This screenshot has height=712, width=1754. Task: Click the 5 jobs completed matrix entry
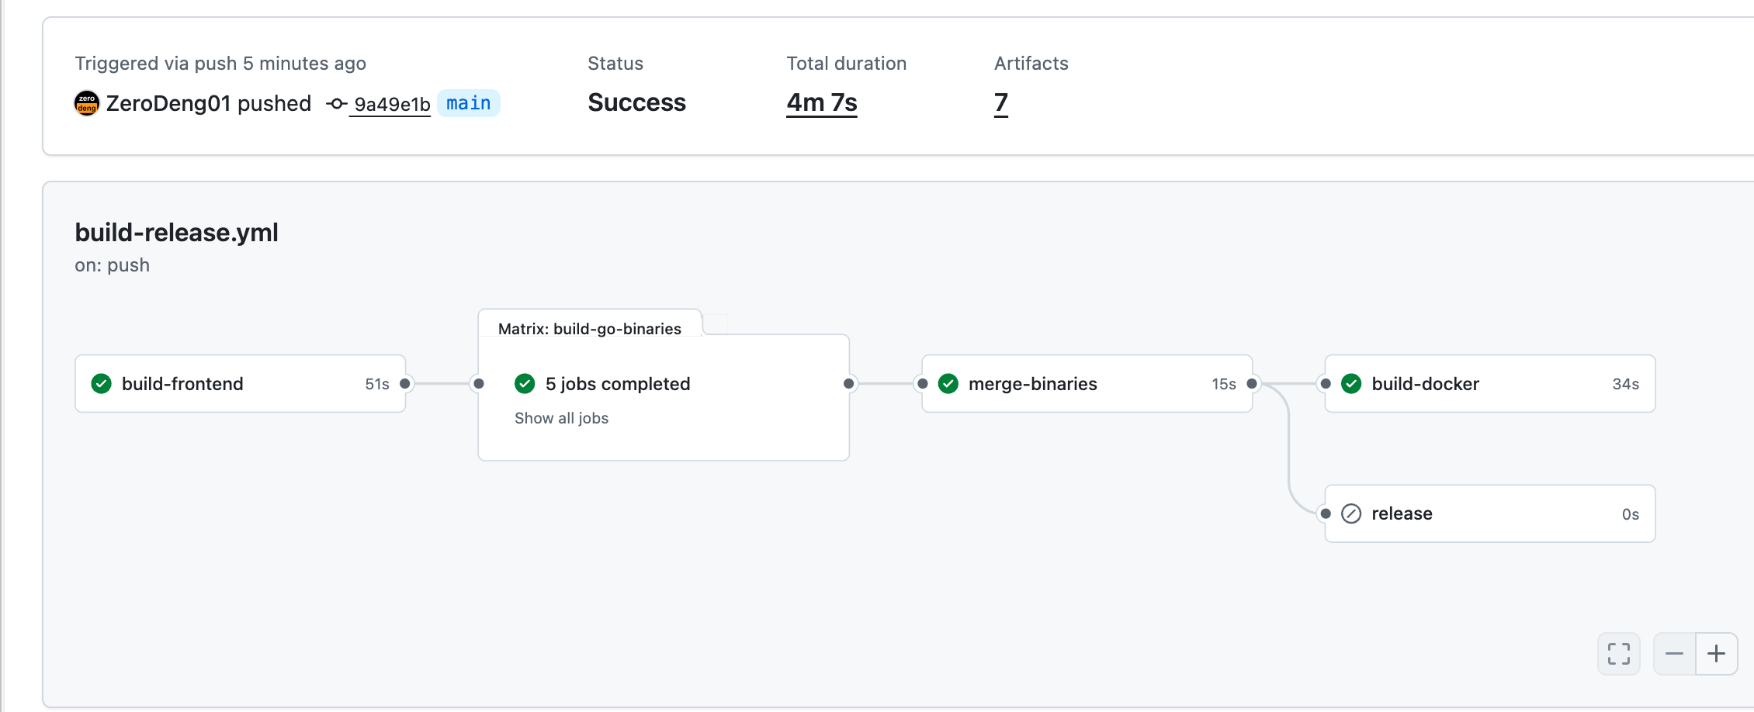point(618,384)
